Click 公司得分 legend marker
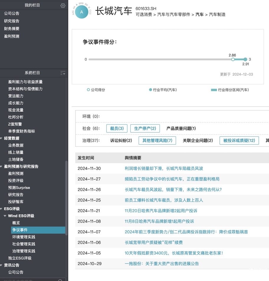269x281 pixels. (x=88, y=90)
